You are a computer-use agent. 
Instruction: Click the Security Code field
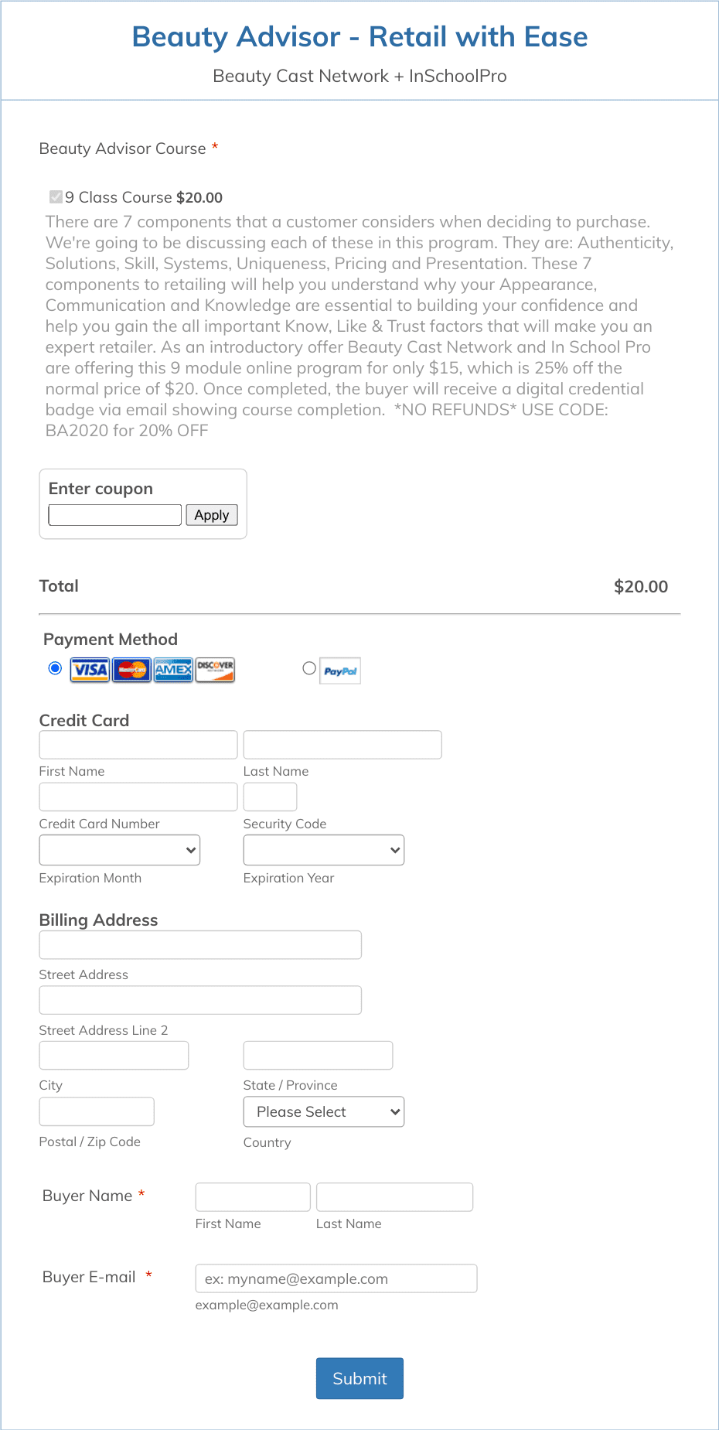coord(271,797)
